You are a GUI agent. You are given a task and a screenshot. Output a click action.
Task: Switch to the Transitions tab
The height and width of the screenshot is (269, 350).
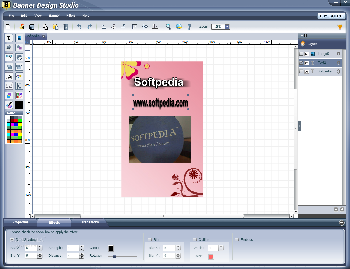[x=90, y=222]
